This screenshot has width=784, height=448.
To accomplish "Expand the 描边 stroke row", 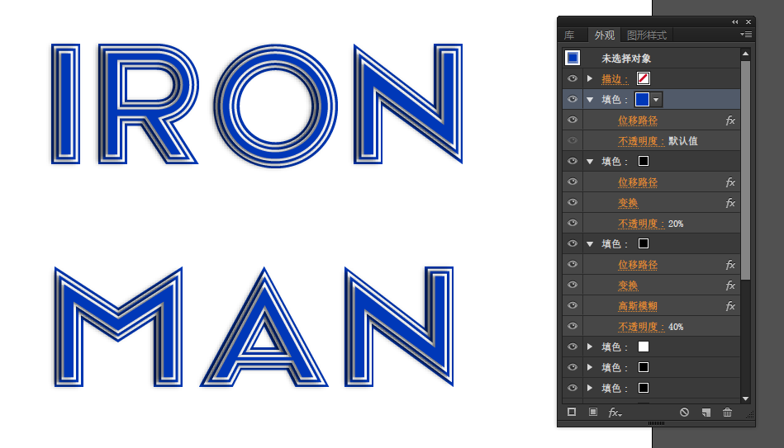I will pyautogui.click(x=590, y=78).
